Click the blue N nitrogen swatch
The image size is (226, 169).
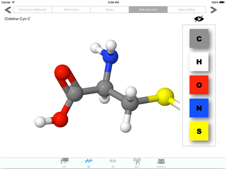199,108
